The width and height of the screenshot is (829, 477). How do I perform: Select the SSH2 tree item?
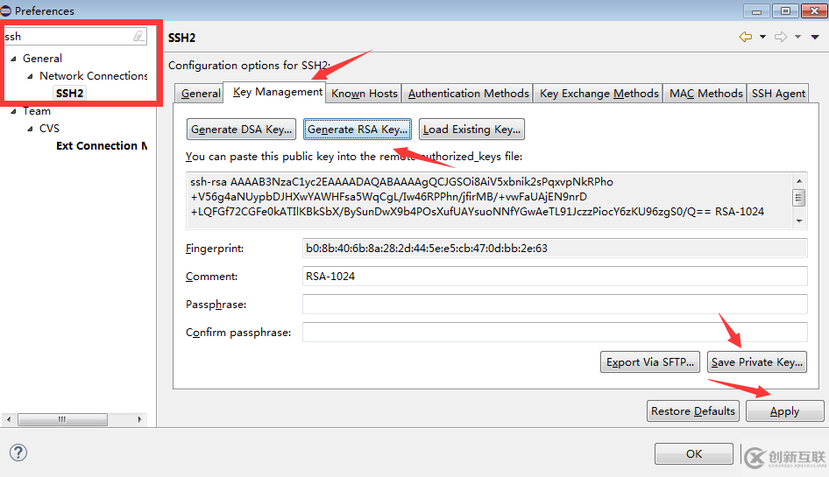[x=69, y=93]
